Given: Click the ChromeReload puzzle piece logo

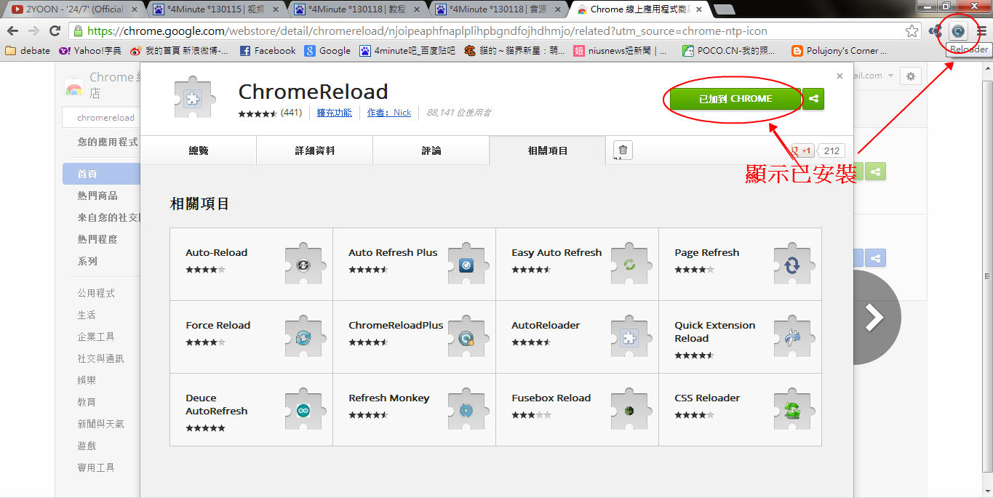Looking at the screenshot, I should tap(193, 97).
